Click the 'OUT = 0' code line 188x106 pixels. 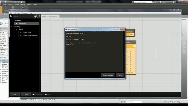(70, 44)
